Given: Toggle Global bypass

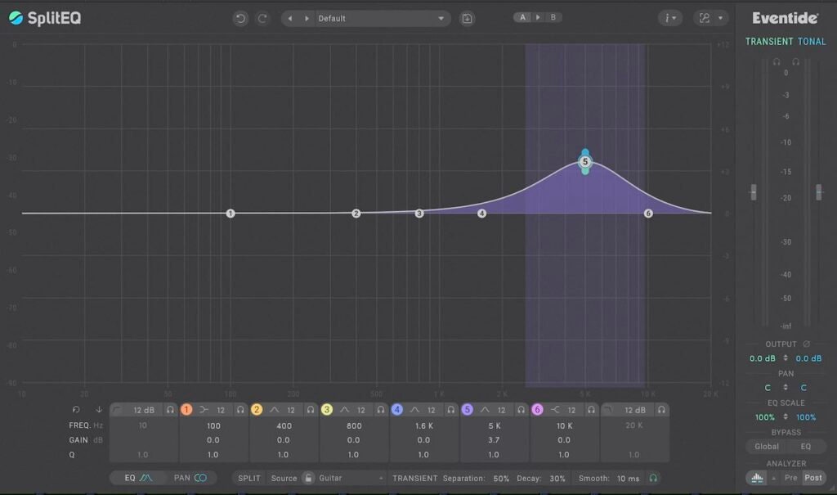Looking at the screenshot, I should [767, 447].
